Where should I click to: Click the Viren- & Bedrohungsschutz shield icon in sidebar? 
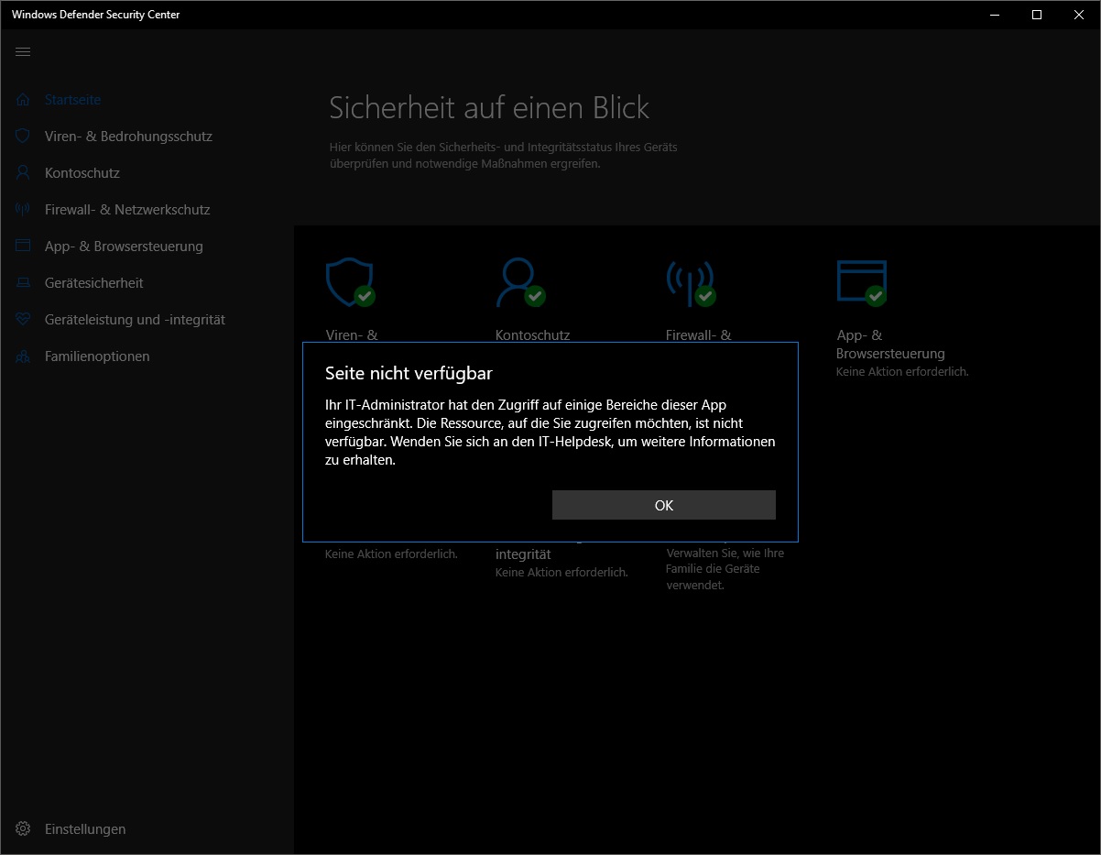click(23, 137)
